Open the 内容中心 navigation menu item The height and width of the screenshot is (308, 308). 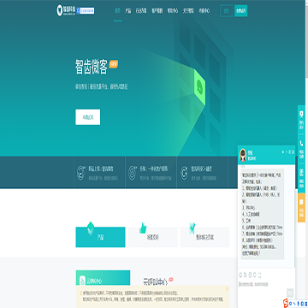pos(204,11)
